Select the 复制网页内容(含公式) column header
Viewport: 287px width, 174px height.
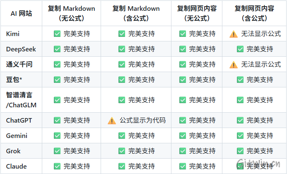(x=254, y=13)
